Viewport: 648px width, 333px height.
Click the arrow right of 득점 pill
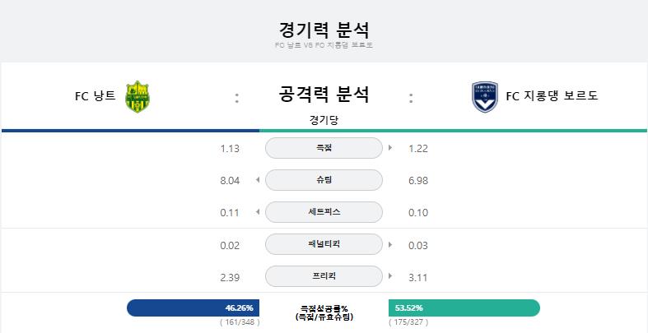(390, 148)
